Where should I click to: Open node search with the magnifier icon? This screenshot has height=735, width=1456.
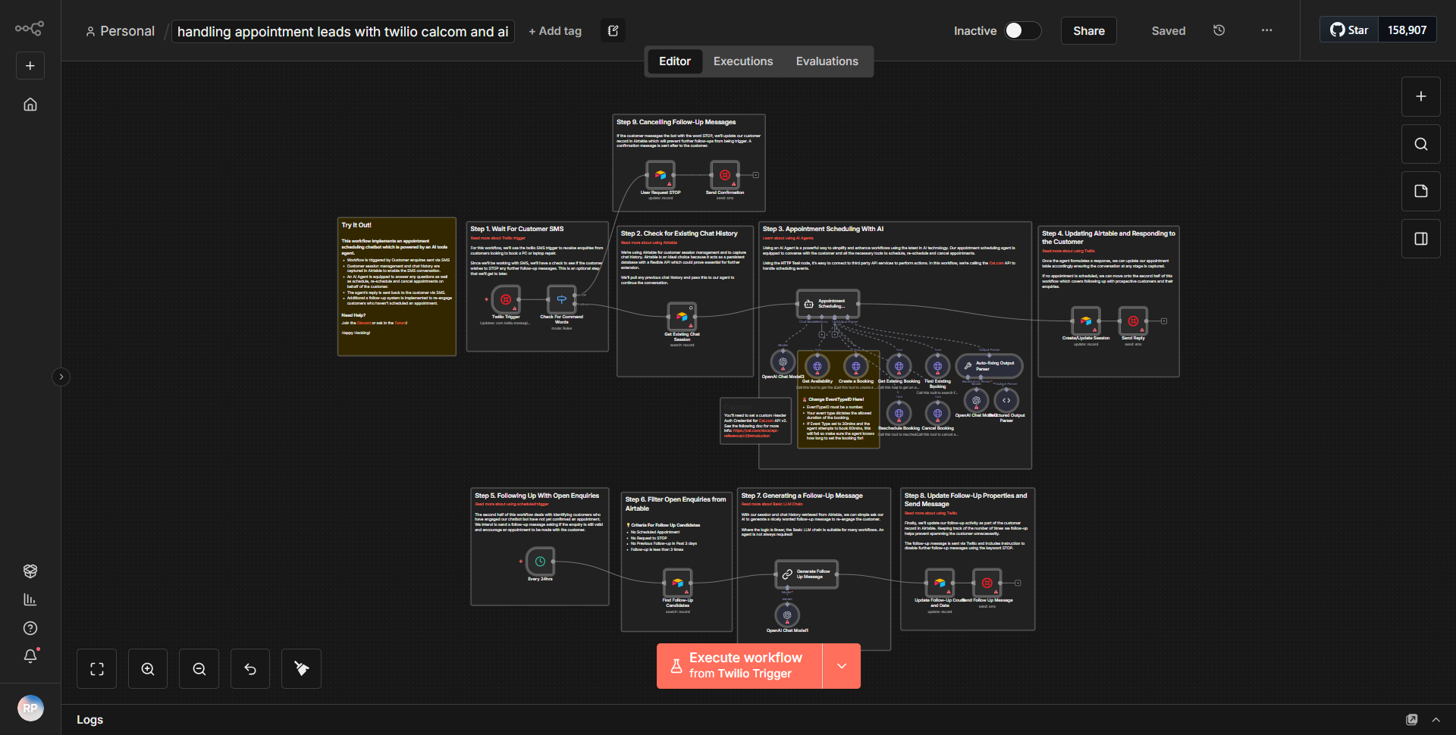click(1420, 143)
